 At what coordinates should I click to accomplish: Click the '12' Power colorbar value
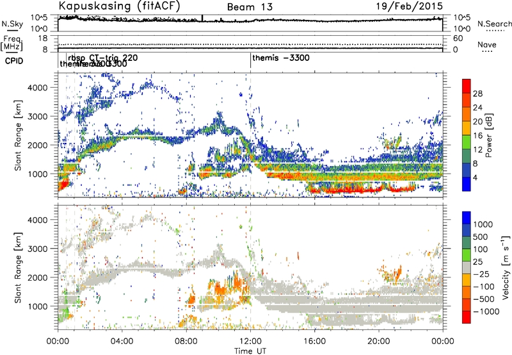tap(477, 150)
